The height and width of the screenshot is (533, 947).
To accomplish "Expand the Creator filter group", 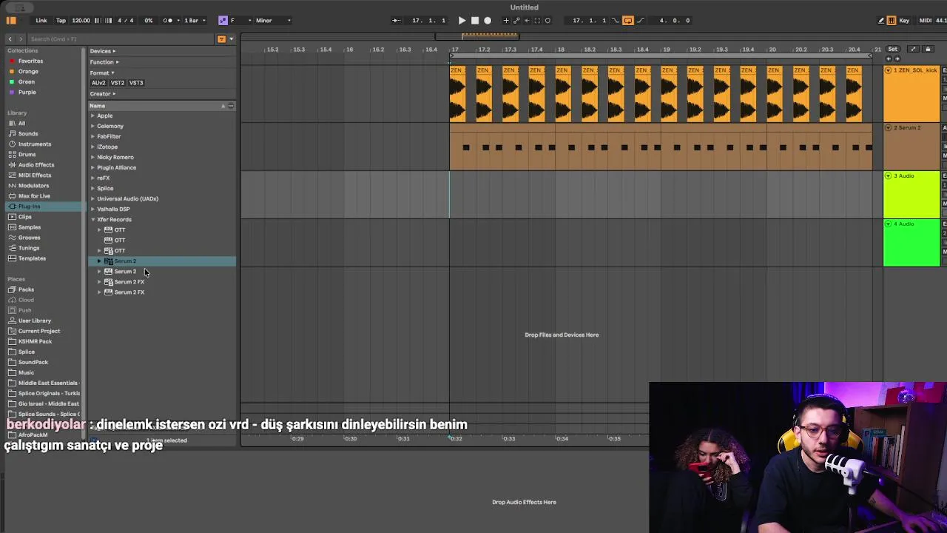I will 103,93.
